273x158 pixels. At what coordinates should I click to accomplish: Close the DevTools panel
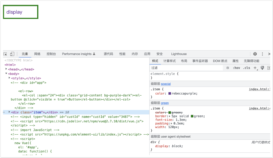pos(269,54)
